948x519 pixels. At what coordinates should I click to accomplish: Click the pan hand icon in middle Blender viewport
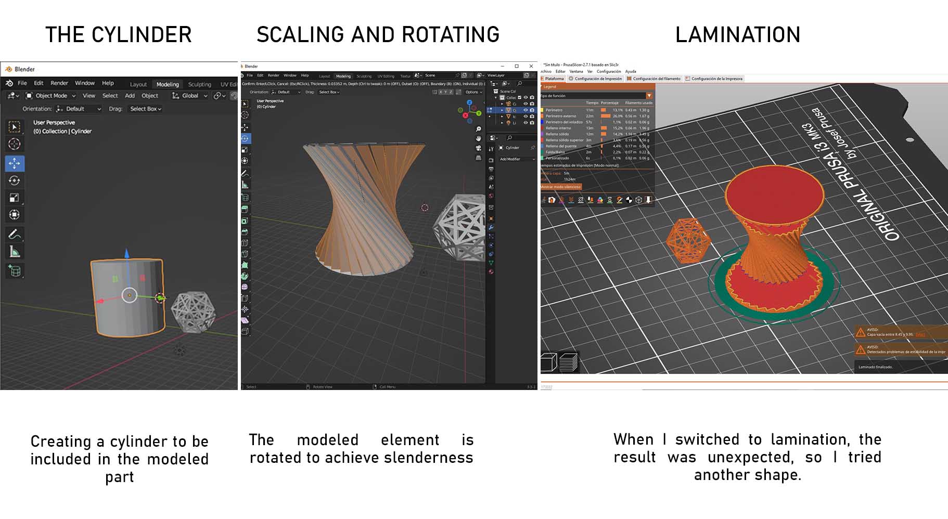[479, 138]
